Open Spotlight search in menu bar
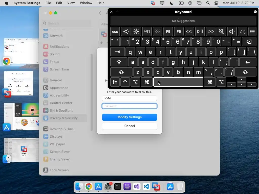 click(208, 3)
